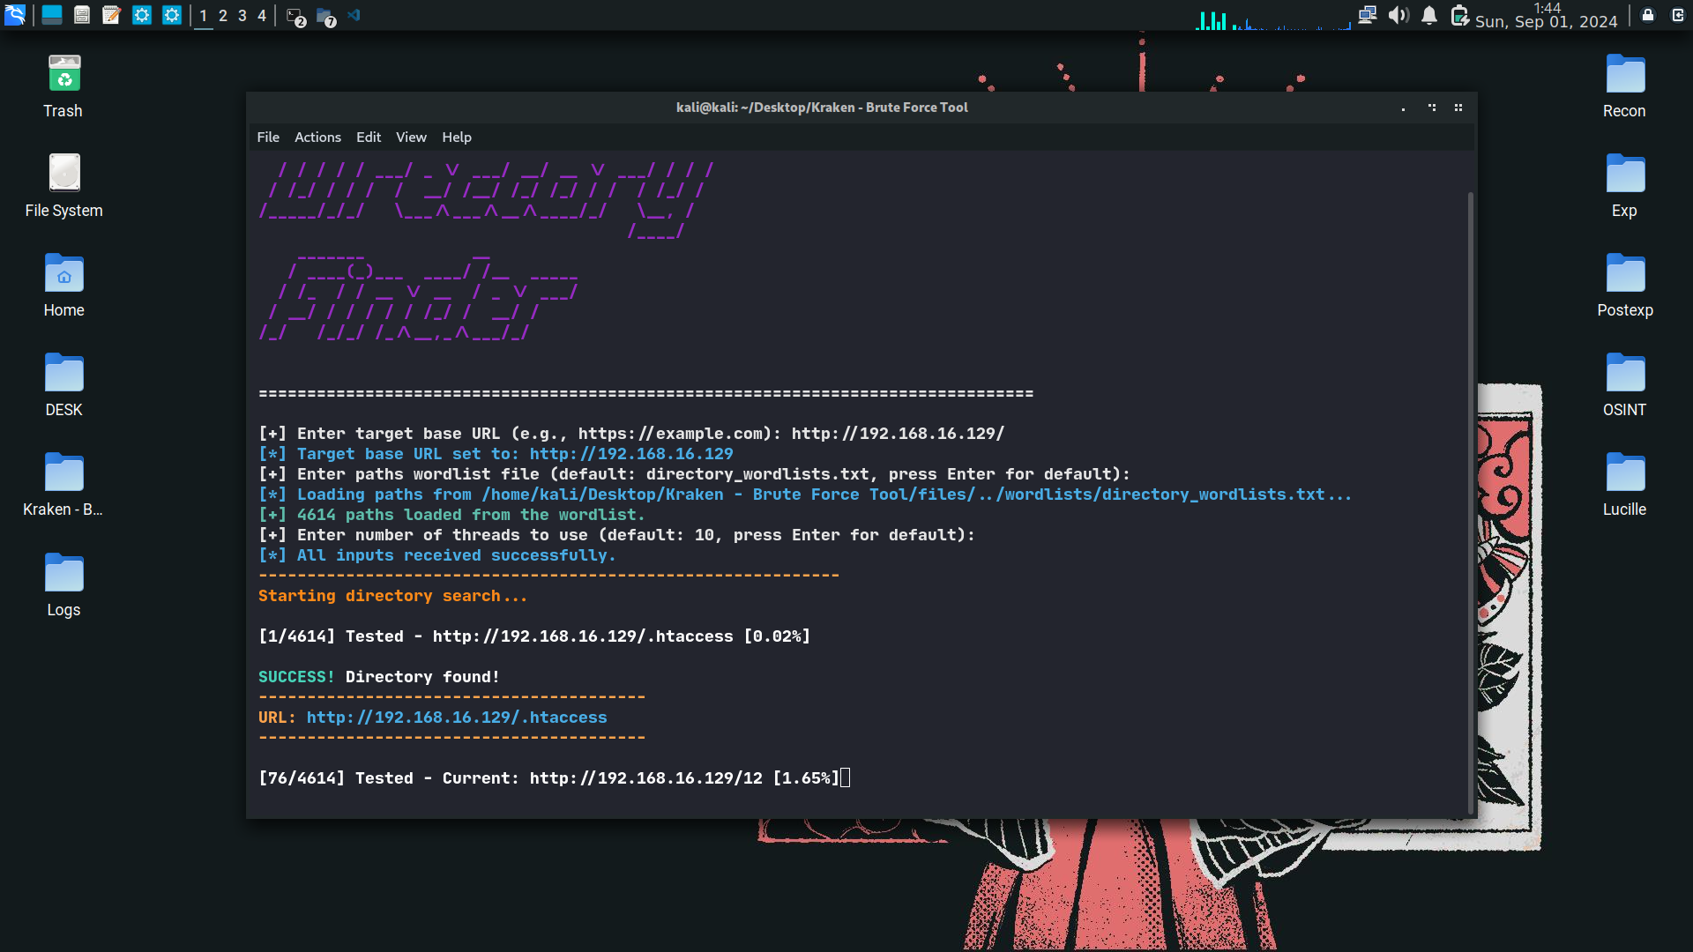The height and width of the screenshot is (952, 1693).
Task: Open the Visual Studio Code taskbar icon
Action: pos(354,15)
